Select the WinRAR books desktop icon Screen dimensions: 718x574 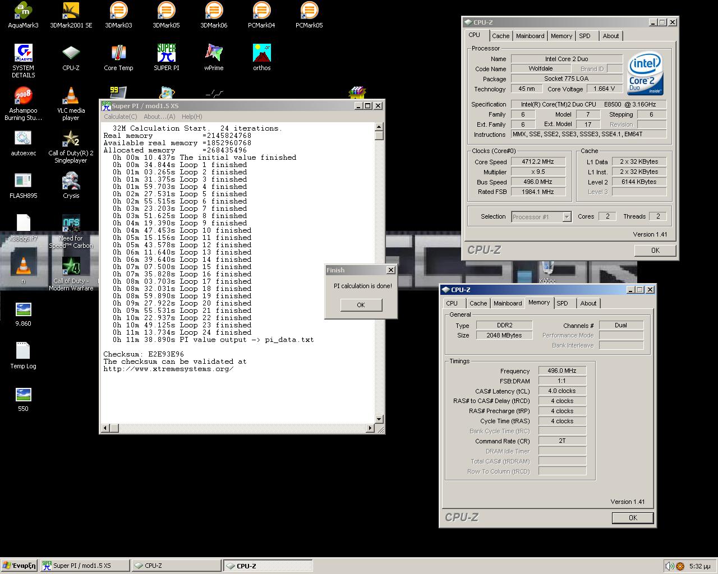click(357, 92)
